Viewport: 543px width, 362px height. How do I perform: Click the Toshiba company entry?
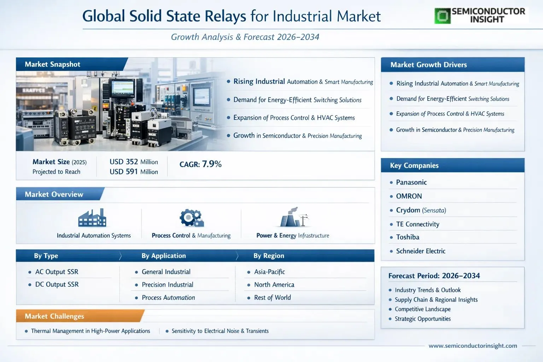408,237
